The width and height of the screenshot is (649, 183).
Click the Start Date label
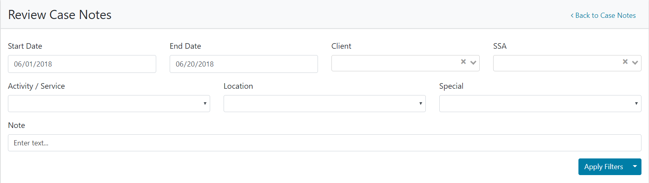(x=25, y=46)
